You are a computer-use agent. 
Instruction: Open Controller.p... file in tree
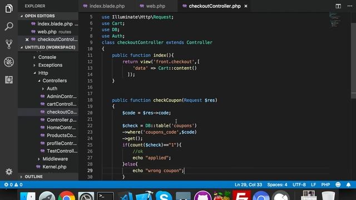tap(61, 120)
